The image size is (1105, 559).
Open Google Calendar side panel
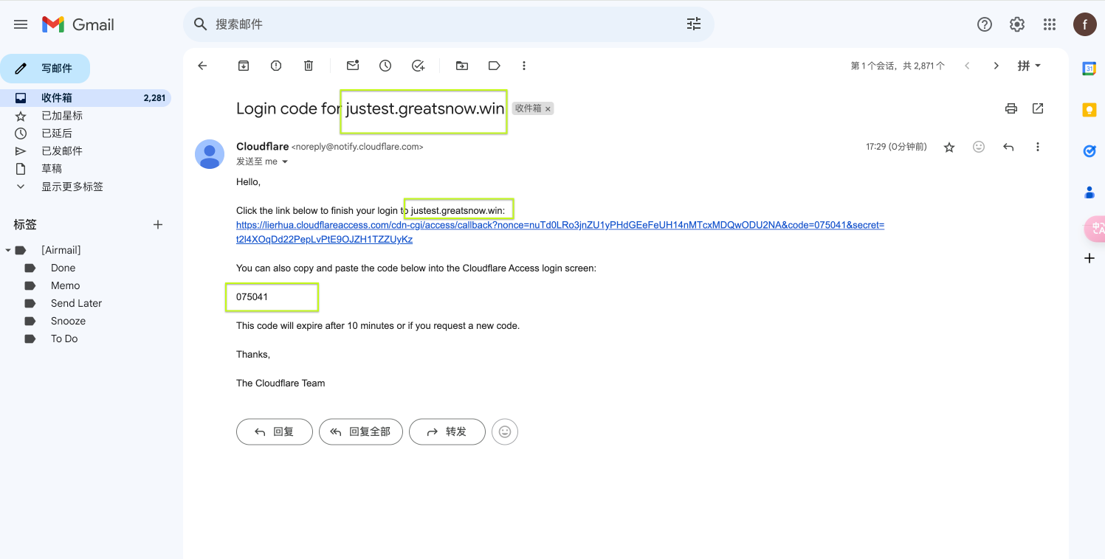pos(1089,69)
